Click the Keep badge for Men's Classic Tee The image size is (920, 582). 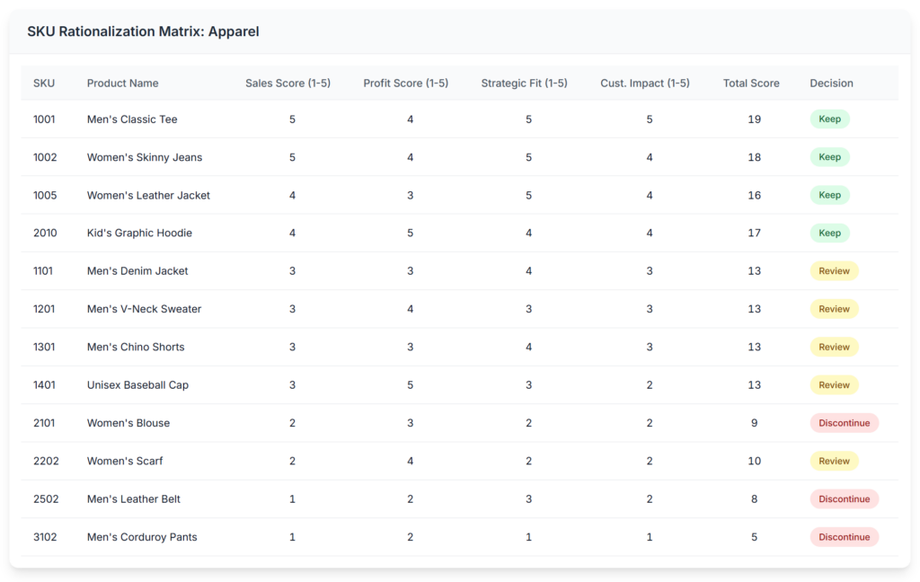pyautogui.click(x=829, y=119)
